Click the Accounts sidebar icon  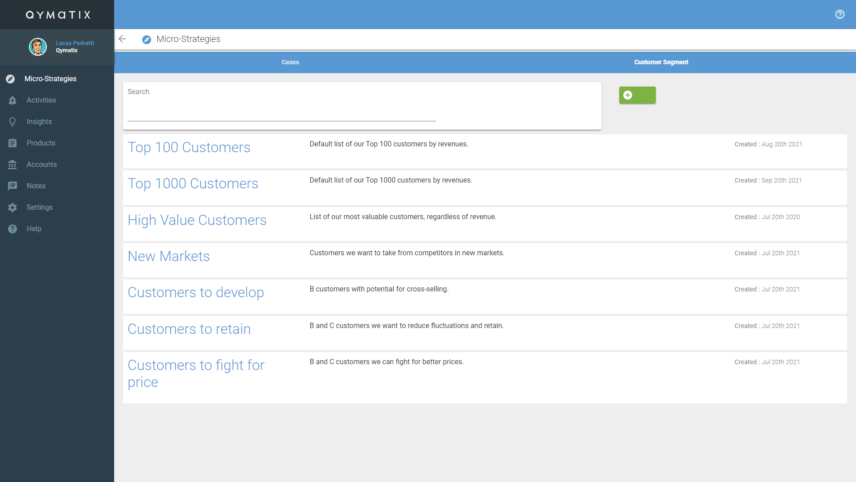click(12, 164)
